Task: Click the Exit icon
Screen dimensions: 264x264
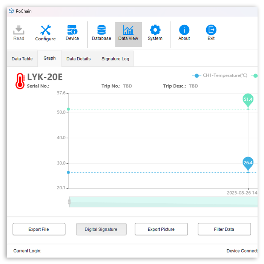Action: [211, 30]
